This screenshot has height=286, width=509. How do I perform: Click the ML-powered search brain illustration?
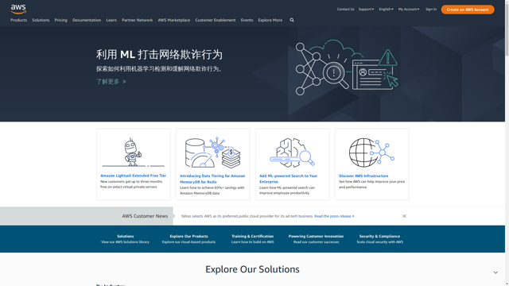click(292, 153)
